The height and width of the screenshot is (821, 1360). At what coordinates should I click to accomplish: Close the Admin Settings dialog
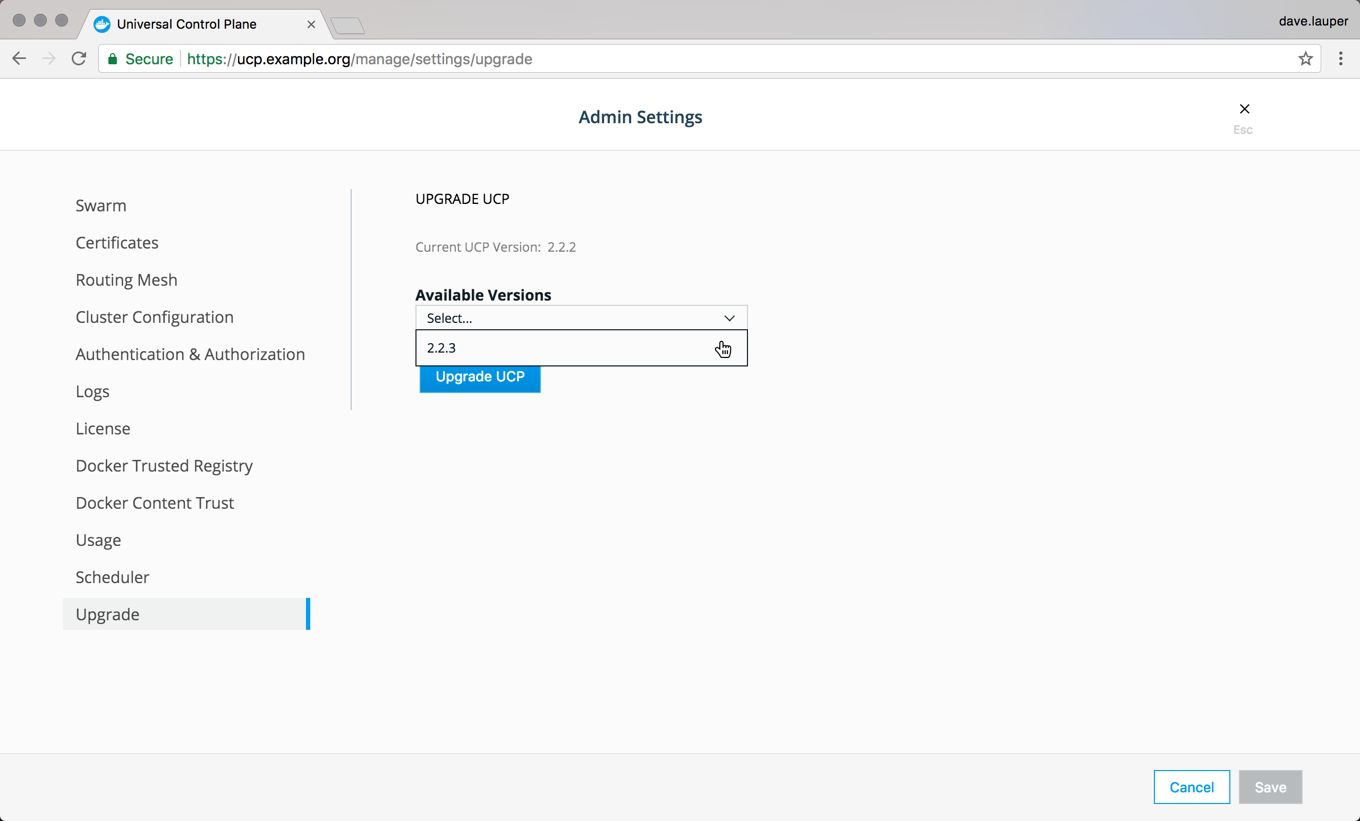point(1245,109)
